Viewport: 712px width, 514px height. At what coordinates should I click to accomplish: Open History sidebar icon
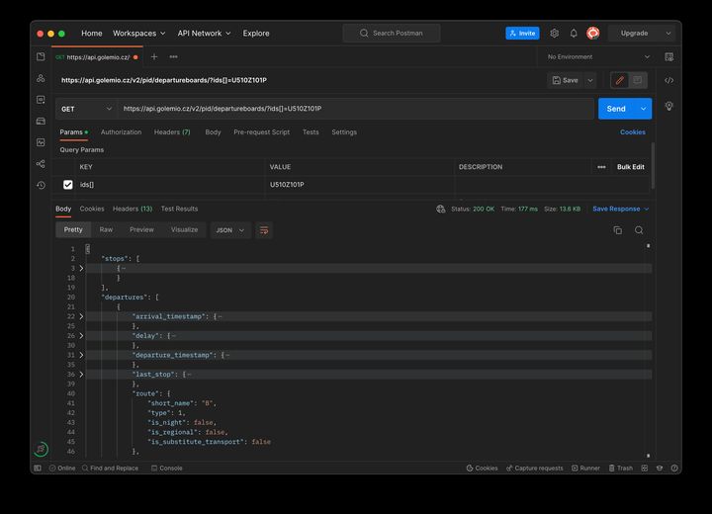click(x=41, y=185)
